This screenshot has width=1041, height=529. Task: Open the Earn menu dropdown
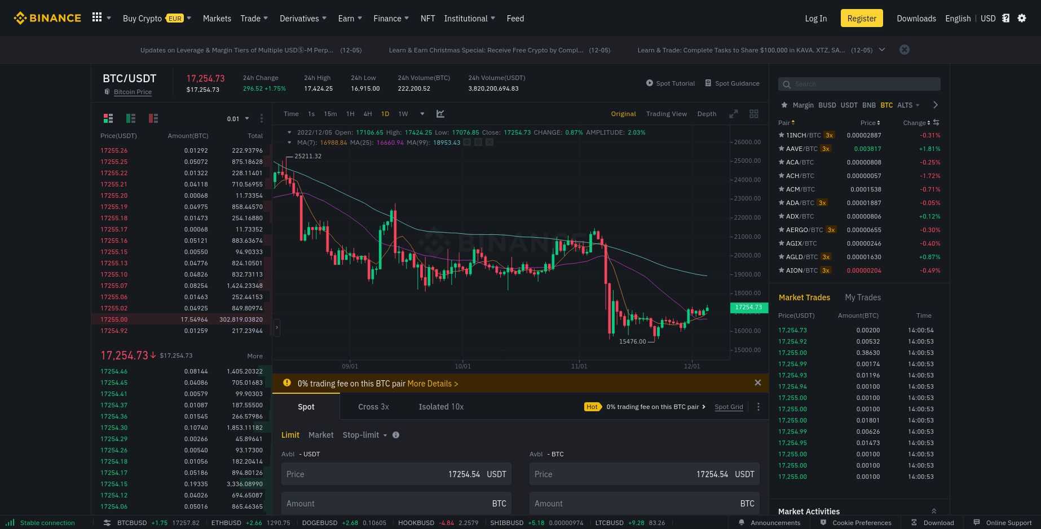point(350,18)
